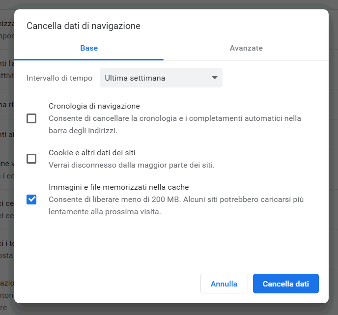
Task: Click the Verrai disconnesso description text
Action: tap(131, 165)
